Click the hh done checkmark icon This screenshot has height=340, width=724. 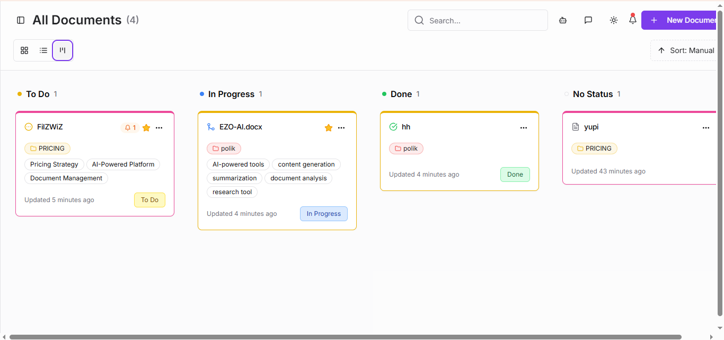click(x=393, y=127)
